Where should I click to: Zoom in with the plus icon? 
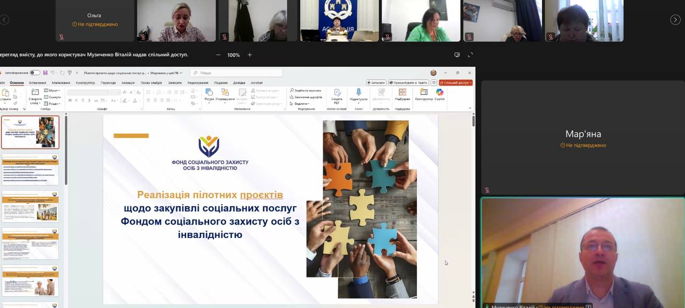(249, 55)
